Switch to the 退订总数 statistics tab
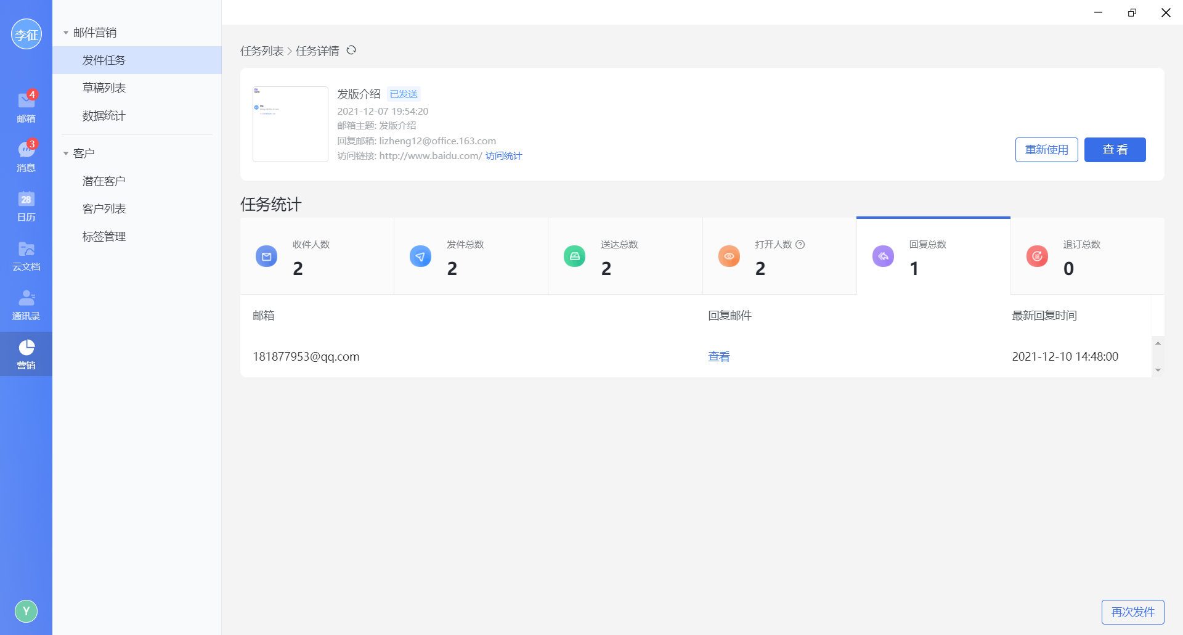 1087,256
